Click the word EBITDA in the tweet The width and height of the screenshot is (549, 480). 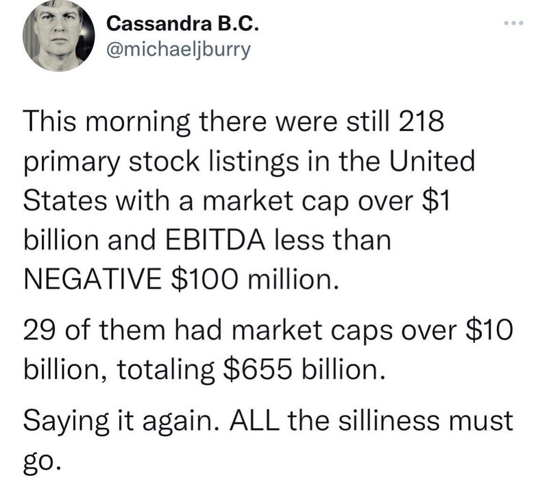click(x=215, y=241)
